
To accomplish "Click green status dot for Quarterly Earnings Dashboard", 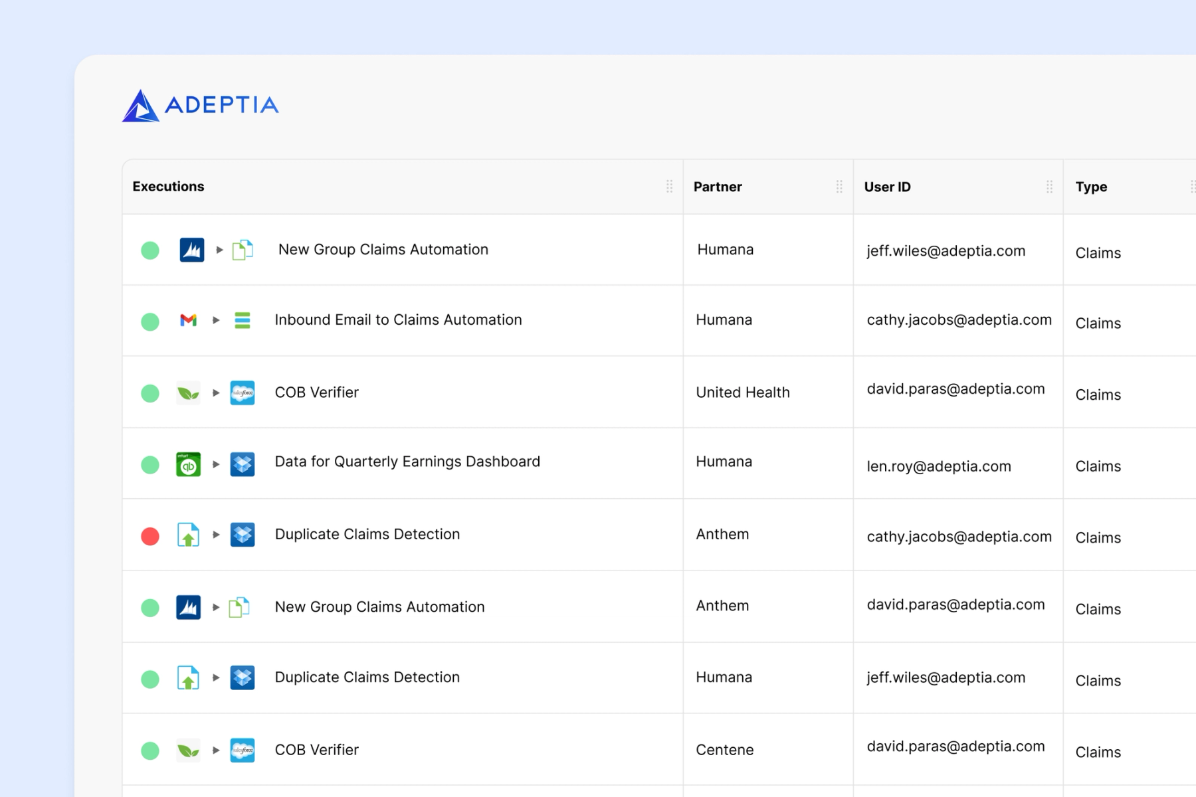I will [150, 465].
